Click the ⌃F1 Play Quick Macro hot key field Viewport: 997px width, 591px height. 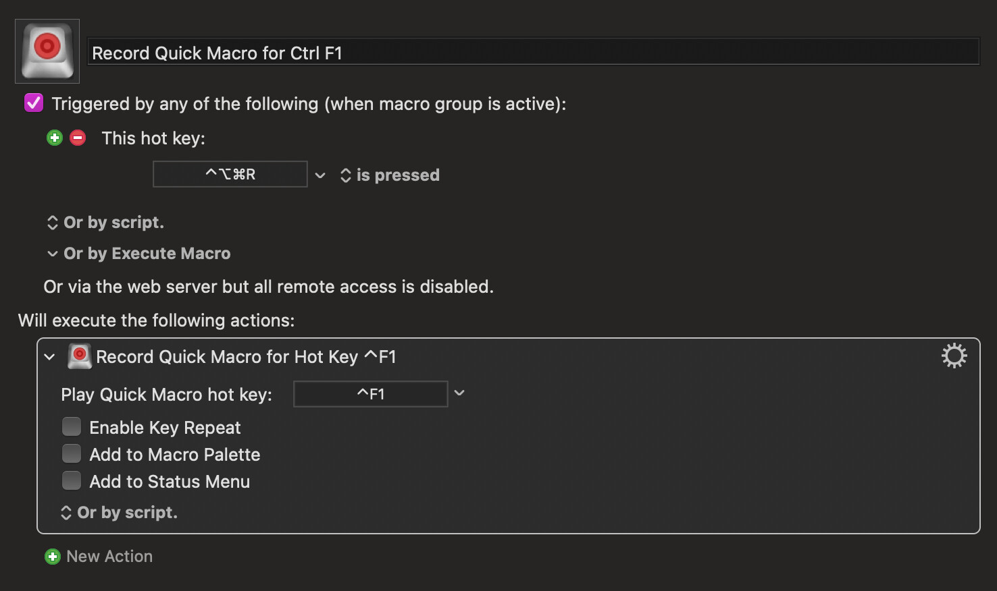(x=371, y=394)
